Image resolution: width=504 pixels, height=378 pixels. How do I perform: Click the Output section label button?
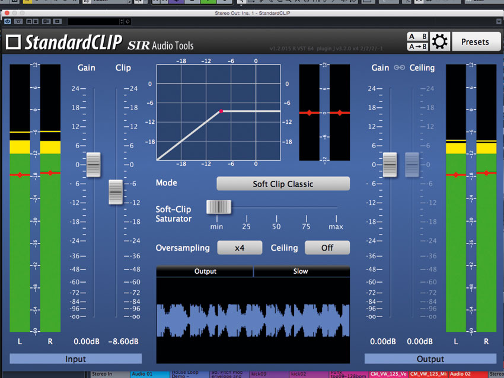coord(430,358)
